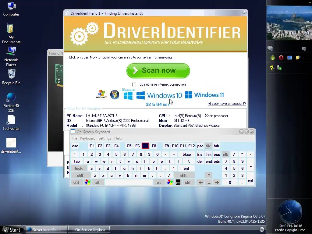
Task: Click the down arrow key
Action: [209, 183]
